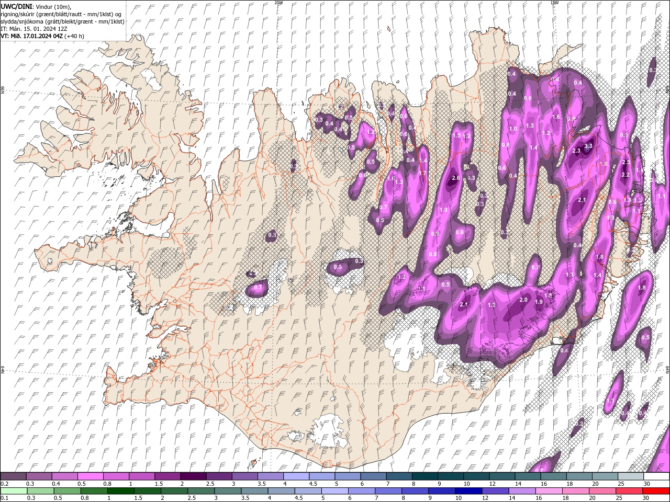Click the deep blue 10 swatch in the lower legend

(x=468, y=491)
